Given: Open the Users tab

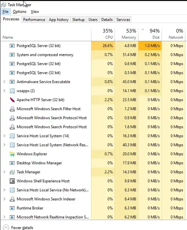Looking at the screenshot, I should point(93,20).
